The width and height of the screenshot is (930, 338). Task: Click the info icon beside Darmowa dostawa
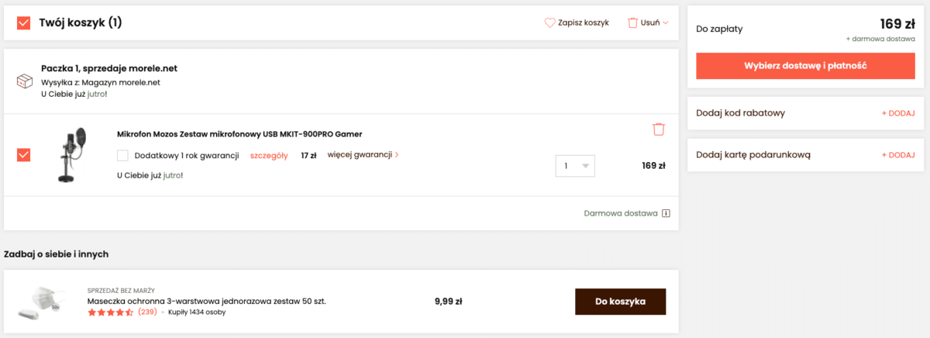coord(666,213)
